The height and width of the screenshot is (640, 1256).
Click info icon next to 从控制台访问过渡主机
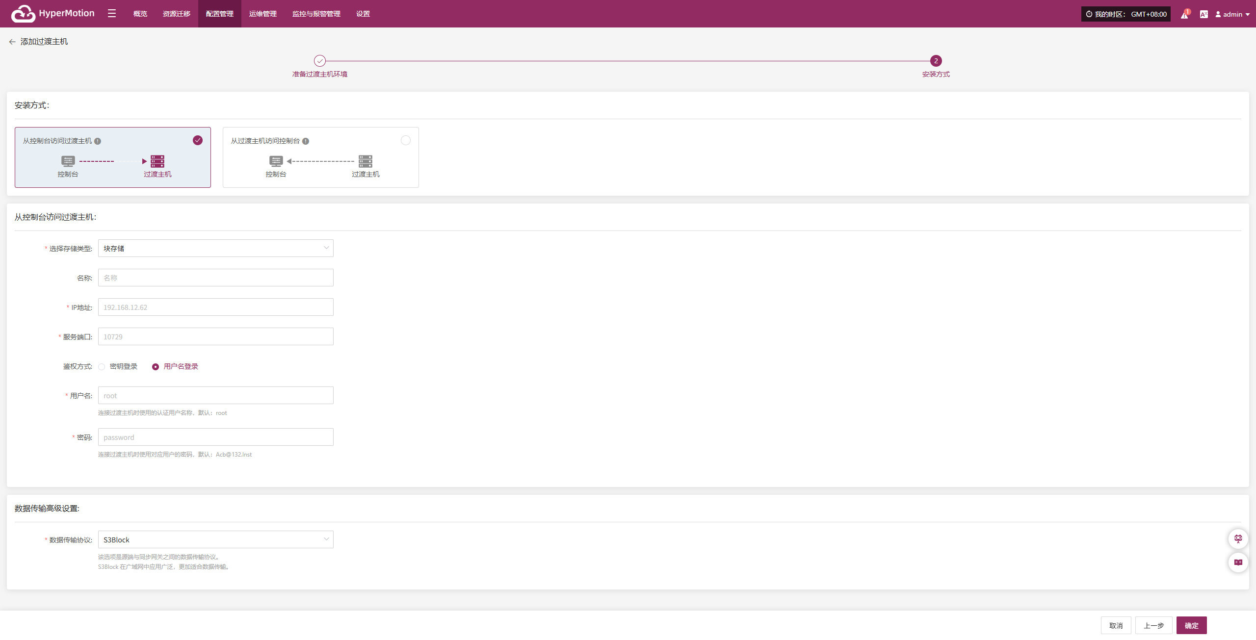[x=98, y=141]
